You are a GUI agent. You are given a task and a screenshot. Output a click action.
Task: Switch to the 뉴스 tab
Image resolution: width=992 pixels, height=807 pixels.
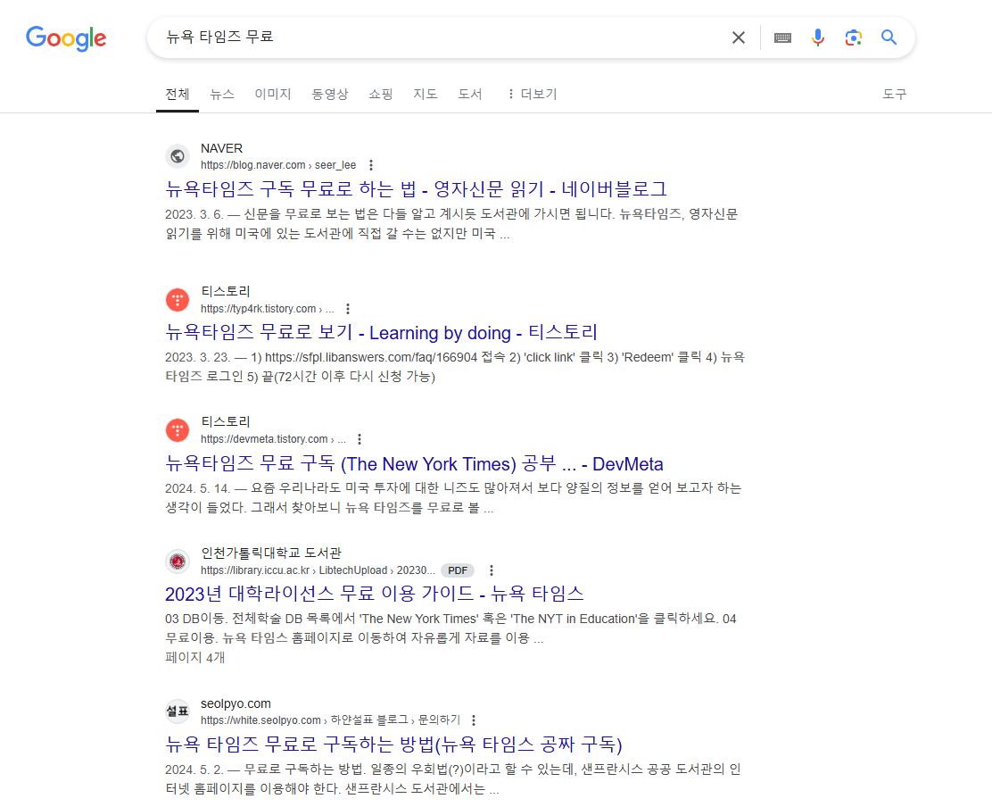(x=222, y=95)
